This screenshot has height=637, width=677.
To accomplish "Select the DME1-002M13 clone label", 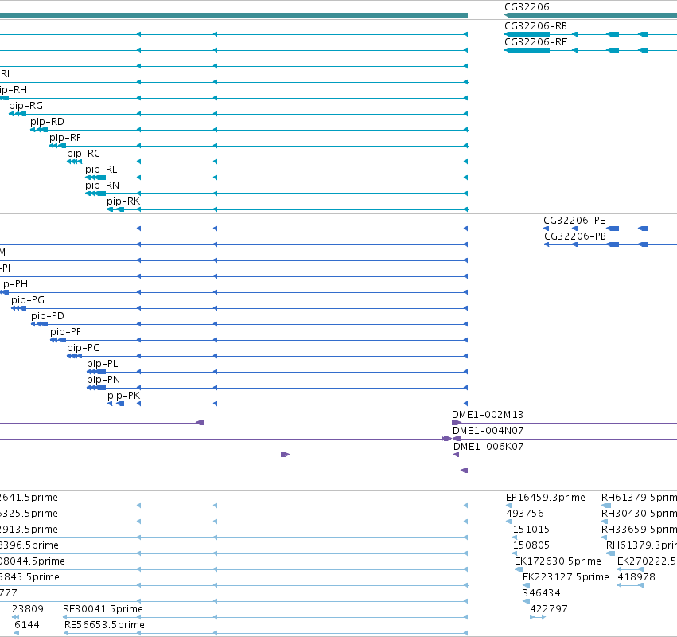I will click(488, 415).
